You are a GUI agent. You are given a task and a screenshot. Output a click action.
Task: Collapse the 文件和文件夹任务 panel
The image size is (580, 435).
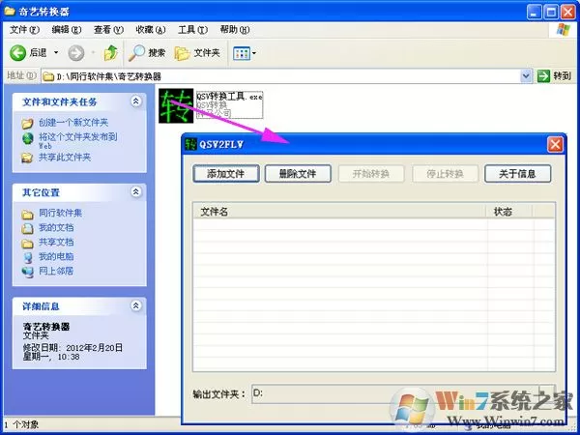[x=136, y=101]
